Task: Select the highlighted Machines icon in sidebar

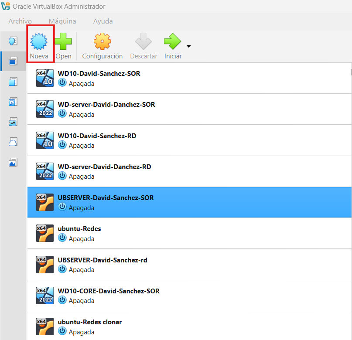Action: point(13,61)
